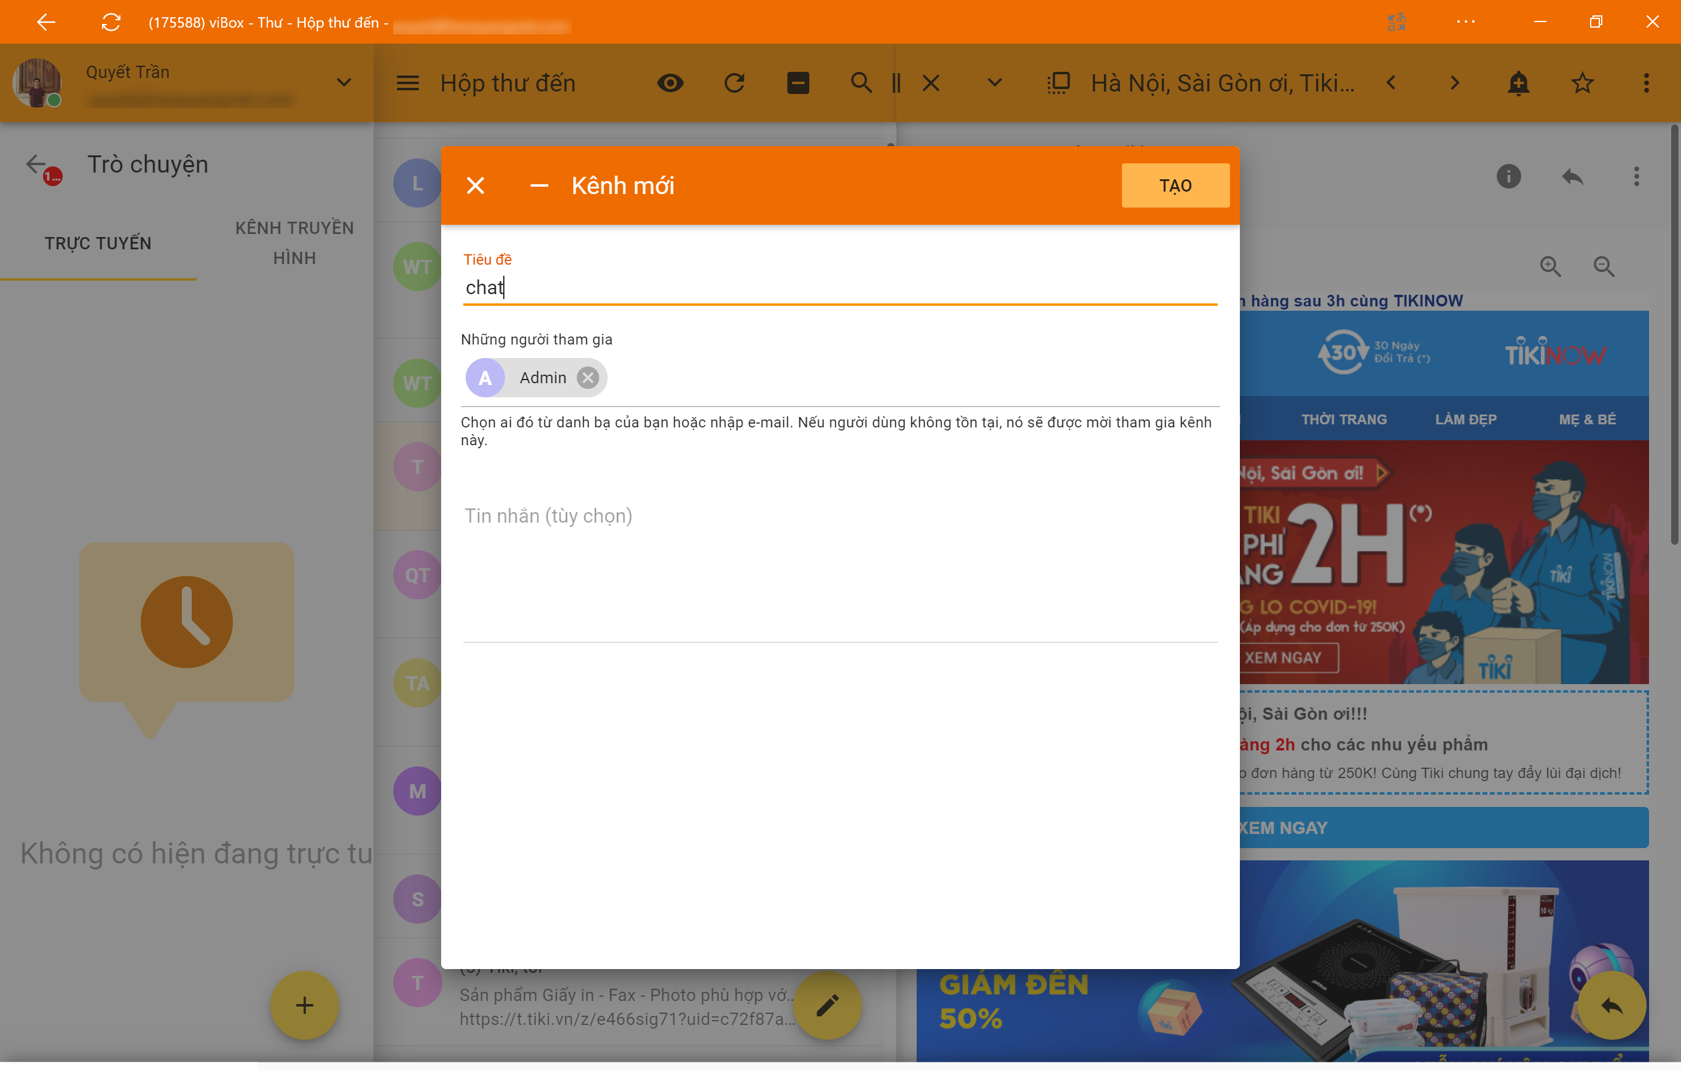Toggle the eye visibility icon in toolbar
The image size is (1681, 1071).
click(x=670, y=83)
